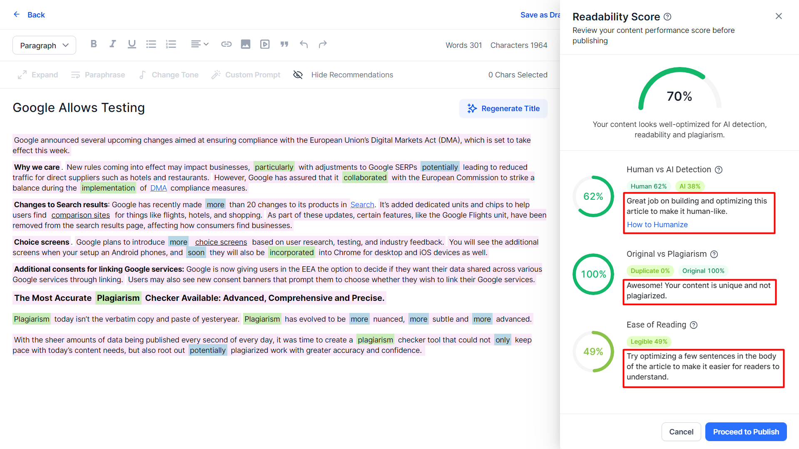The width and height of the screenshot is (799, 449).
Task: Insert a hyperlink
Action: point(226,44)
